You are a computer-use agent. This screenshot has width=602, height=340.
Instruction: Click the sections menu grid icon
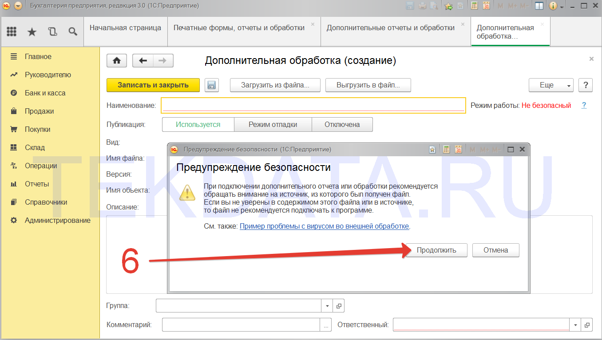tap(12, 32)
